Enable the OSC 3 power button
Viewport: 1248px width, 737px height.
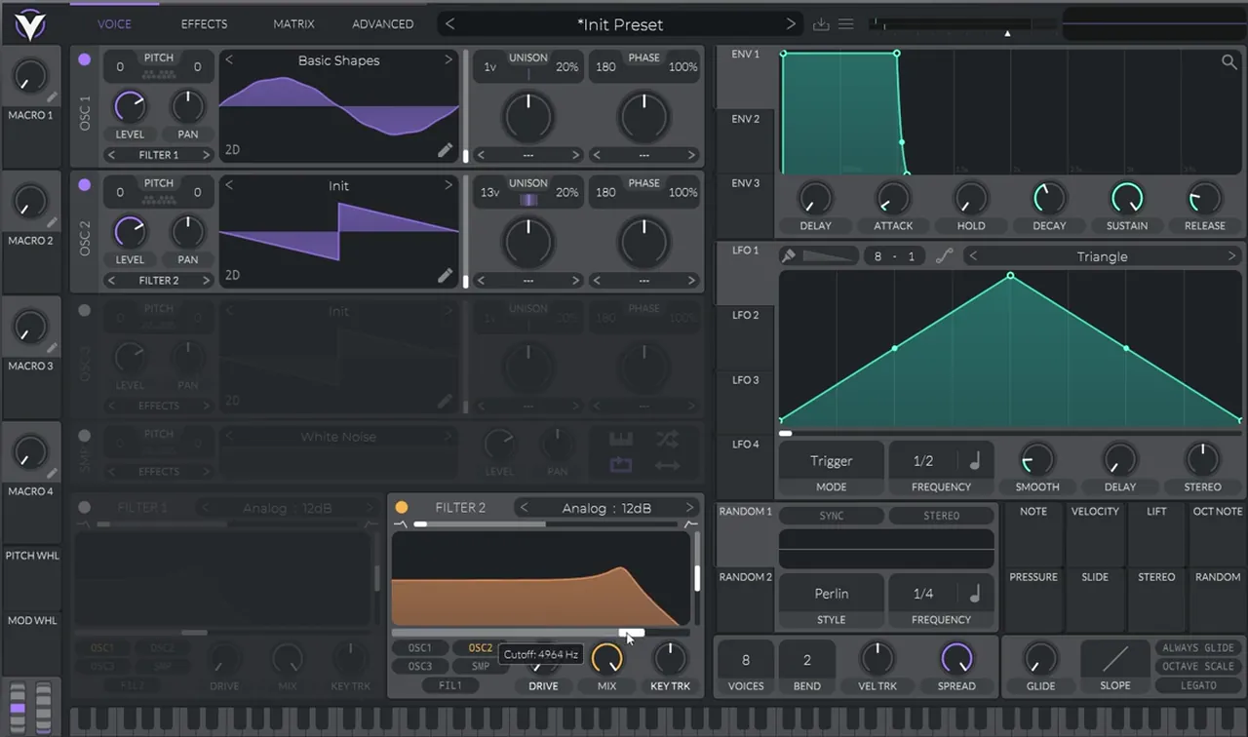coord(84,310)
